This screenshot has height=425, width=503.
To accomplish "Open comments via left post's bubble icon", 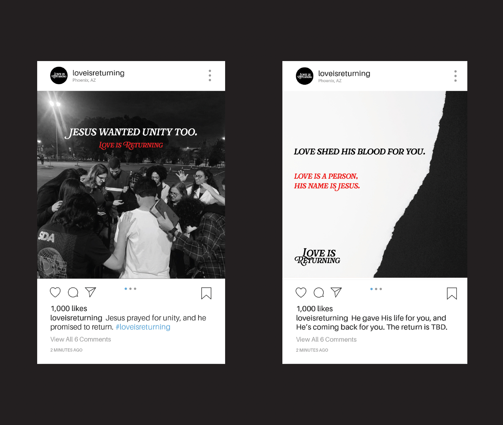I will 73,292.
